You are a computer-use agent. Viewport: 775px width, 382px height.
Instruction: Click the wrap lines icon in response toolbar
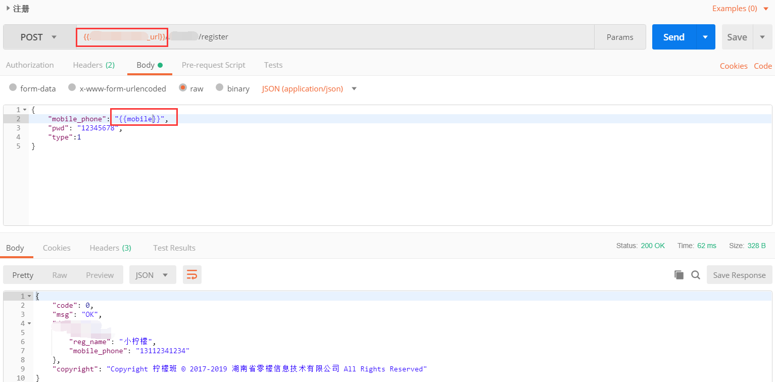pos(192,275)
